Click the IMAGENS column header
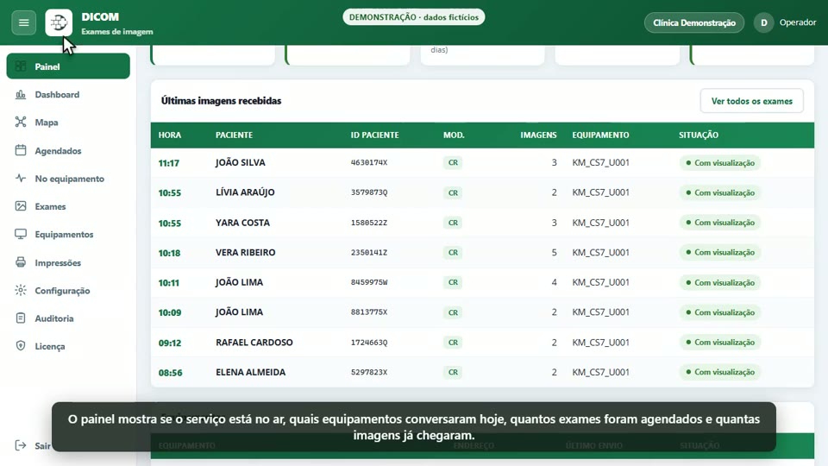Screen dimensions: 828x466 [x=538, y=135]
